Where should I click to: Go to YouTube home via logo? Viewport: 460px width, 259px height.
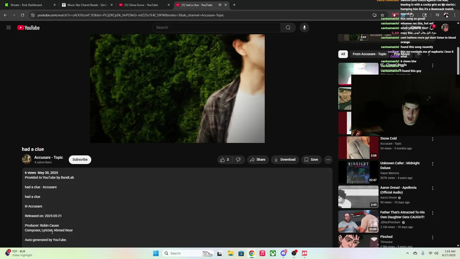click(x=28, y=28)
